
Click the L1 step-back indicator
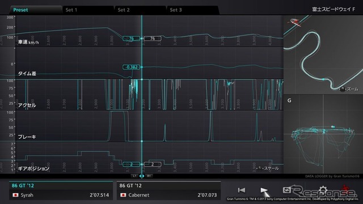pos(134,176)
